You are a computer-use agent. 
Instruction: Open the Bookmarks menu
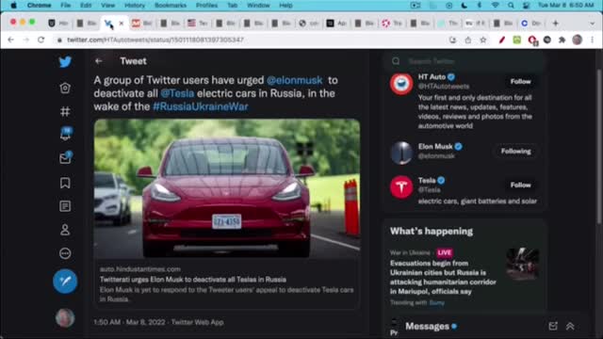click(x=171, y=6)
